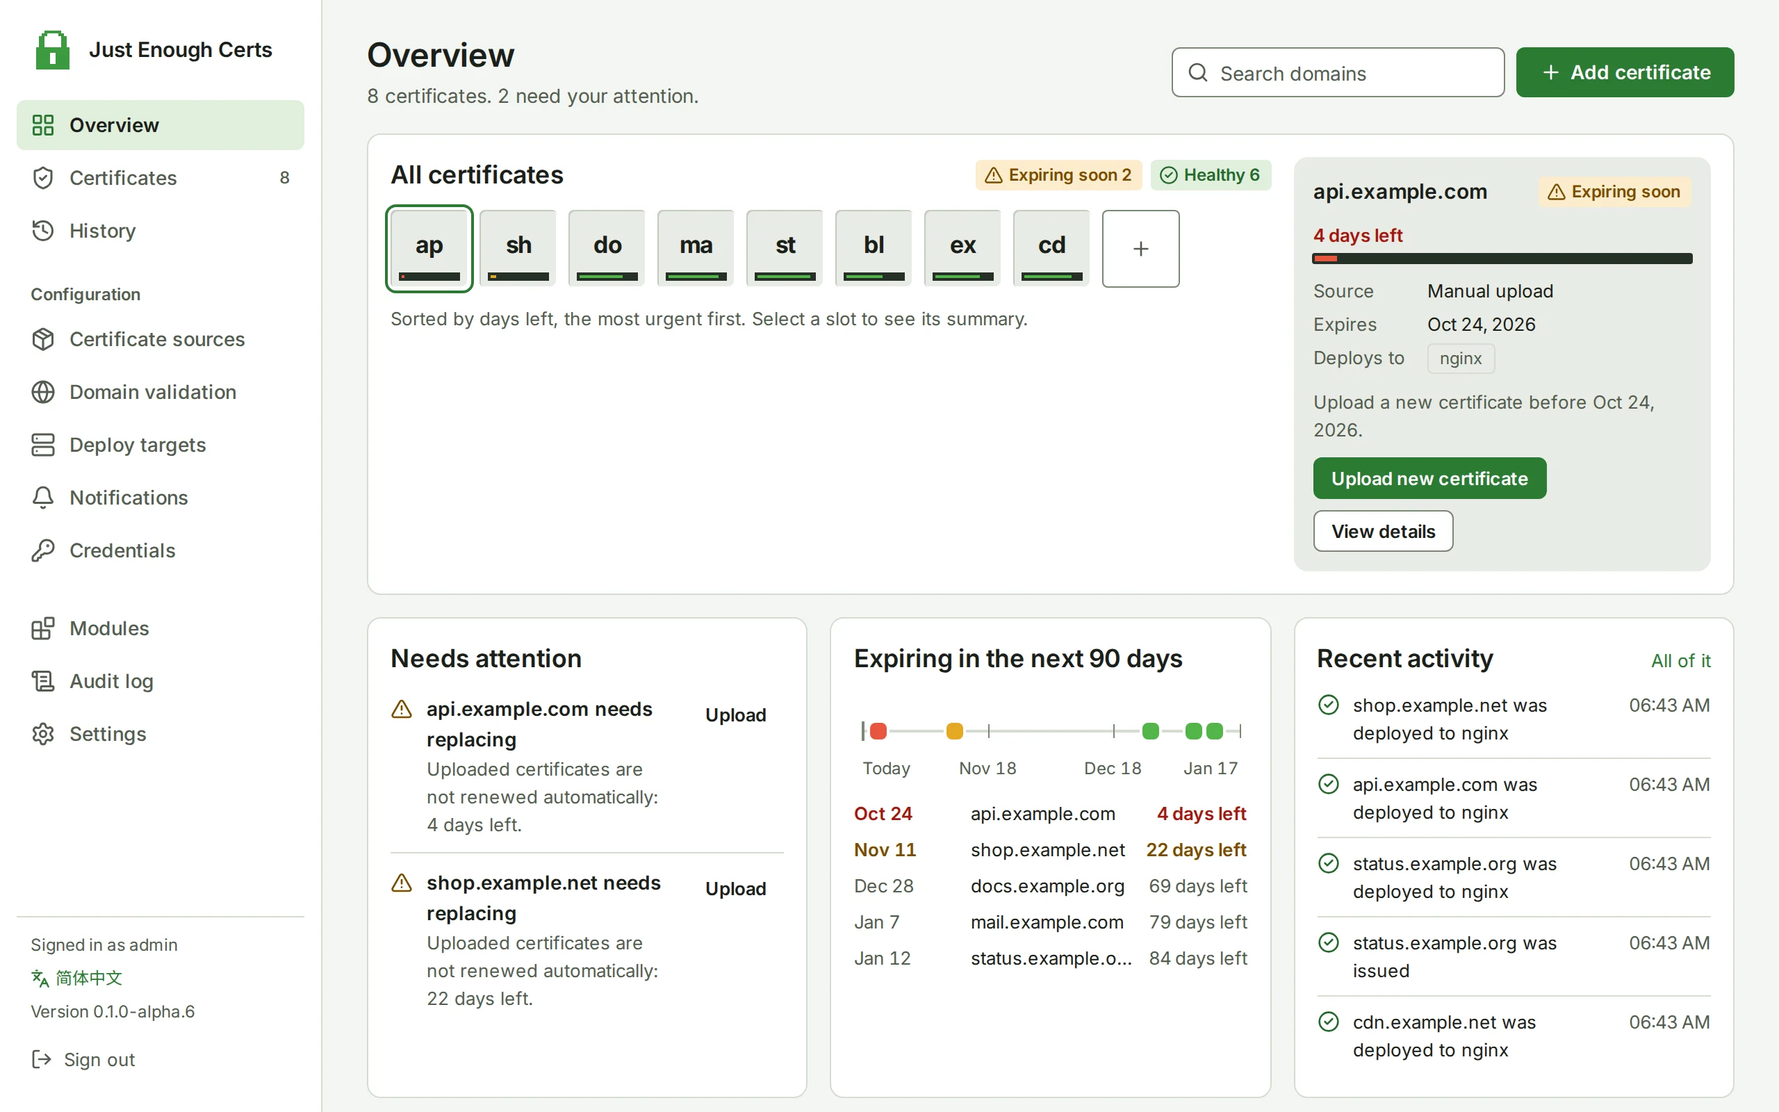Image resolution: width=1779 pixels, height=1112 pixels.
Task: Click Upload for shop.example.net needs replacing
Action: point(735,888)
